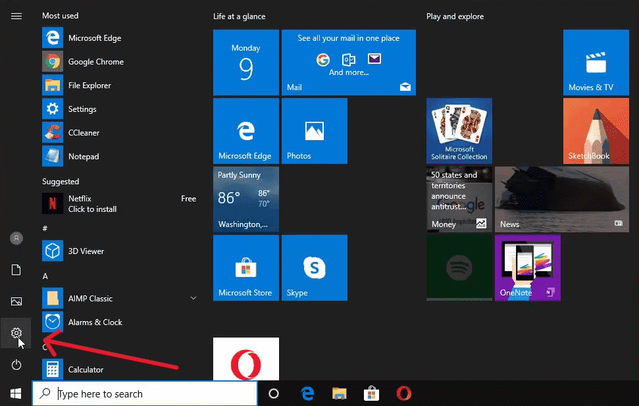This screenshot has width=639, height=406.
Task: Open the Washington weather tile
Action: coord(245,199)
